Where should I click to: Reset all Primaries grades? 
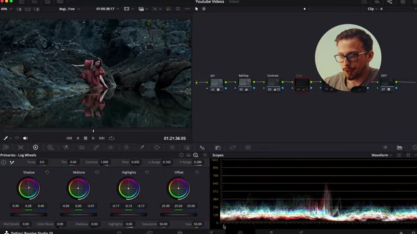coord(205,155)
